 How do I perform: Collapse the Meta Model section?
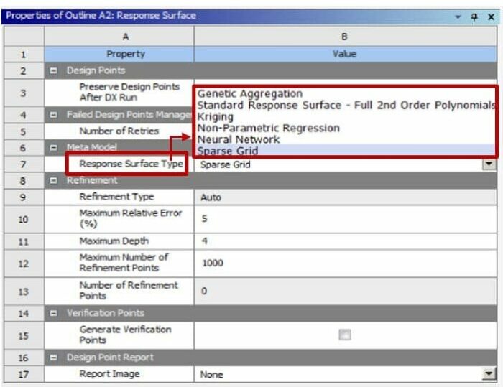(x=53, y=147)
